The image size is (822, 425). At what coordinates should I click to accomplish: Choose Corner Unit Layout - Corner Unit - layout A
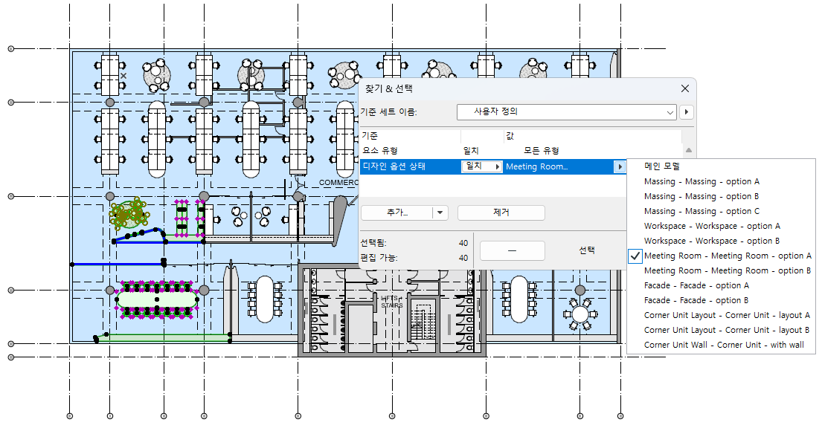721,315
